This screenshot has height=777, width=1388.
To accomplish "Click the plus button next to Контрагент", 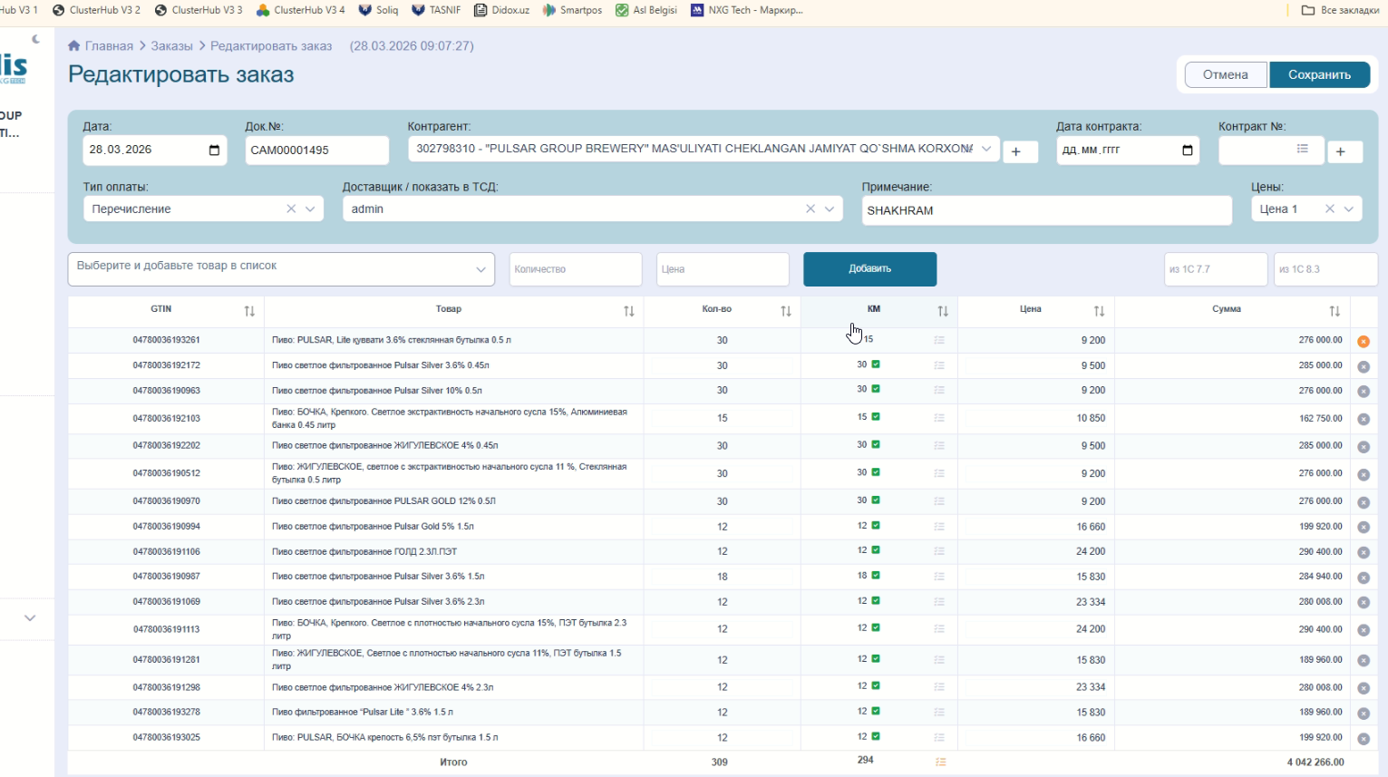I will click(x=1016, y=152).
